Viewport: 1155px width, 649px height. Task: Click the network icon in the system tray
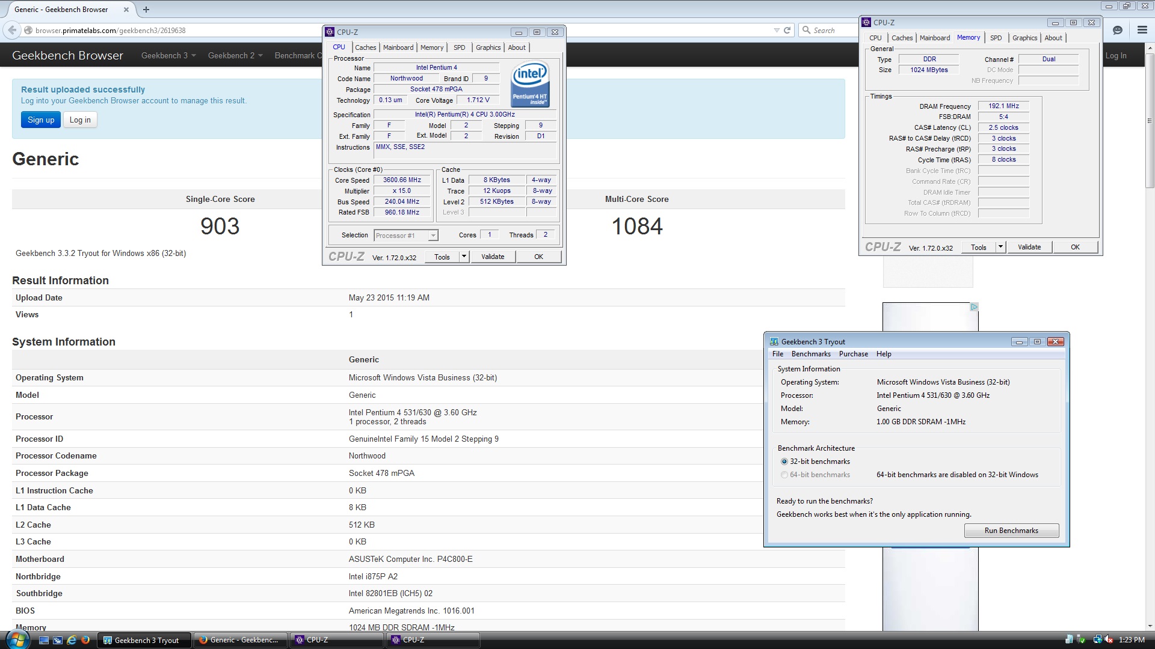[x=1097, y=640]
